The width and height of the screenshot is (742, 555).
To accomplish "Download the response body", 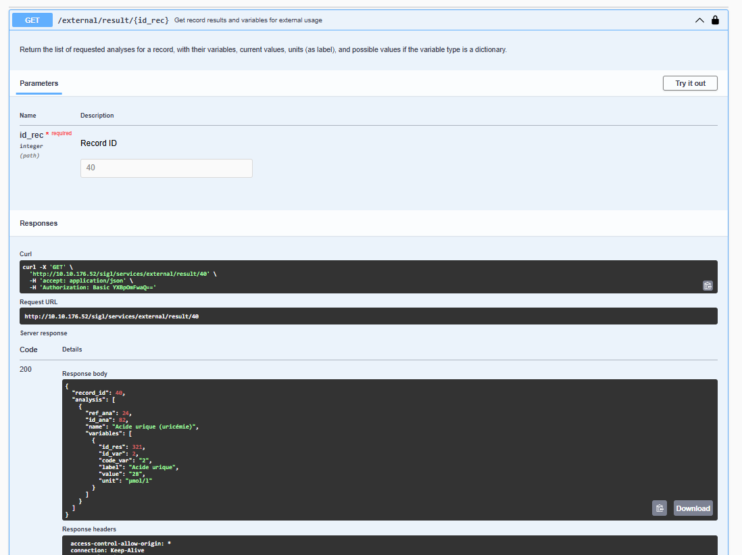I will pyautogui.click(x=693, y=508).
